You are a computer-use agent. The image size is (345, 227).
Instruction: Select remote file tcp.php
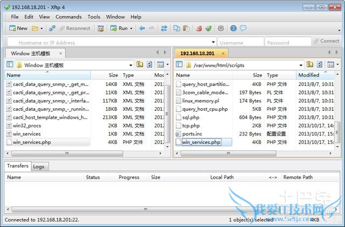tap(188, 126)
